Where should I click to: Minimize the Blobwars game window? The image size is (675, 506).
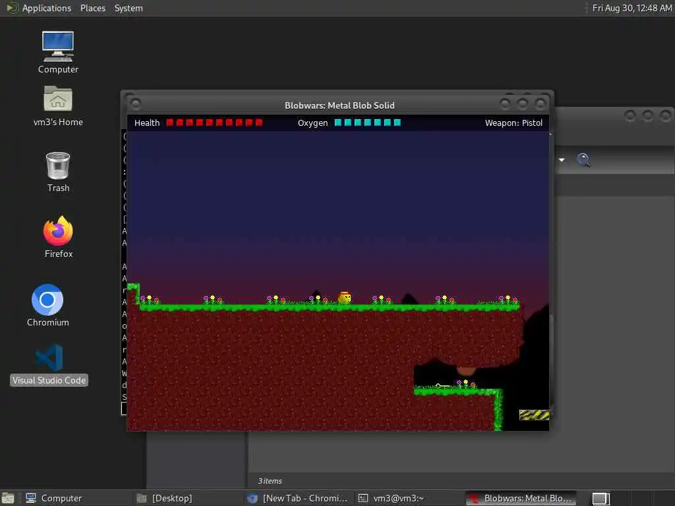tap(505, 103)
